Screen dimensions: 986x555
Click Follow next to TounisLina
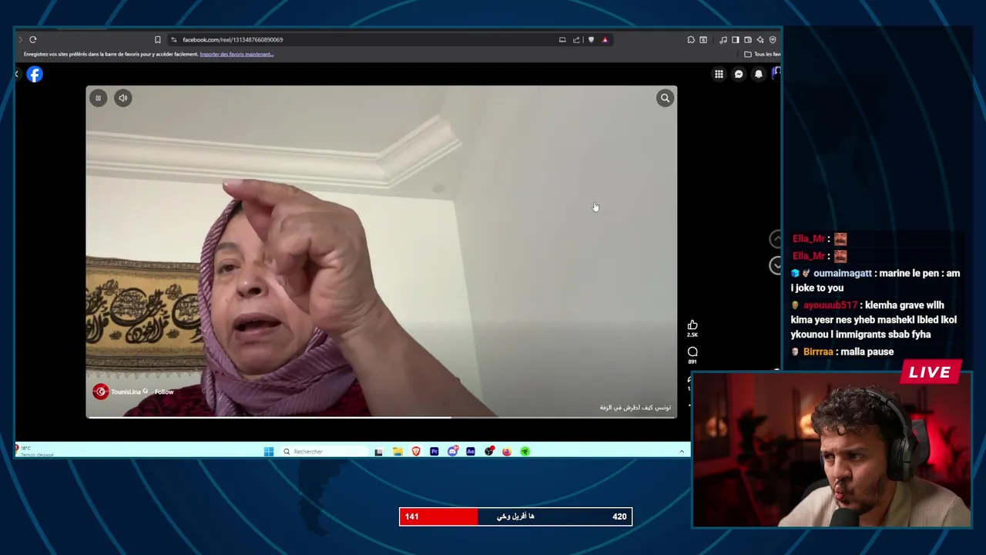click(x=164, y=392)
